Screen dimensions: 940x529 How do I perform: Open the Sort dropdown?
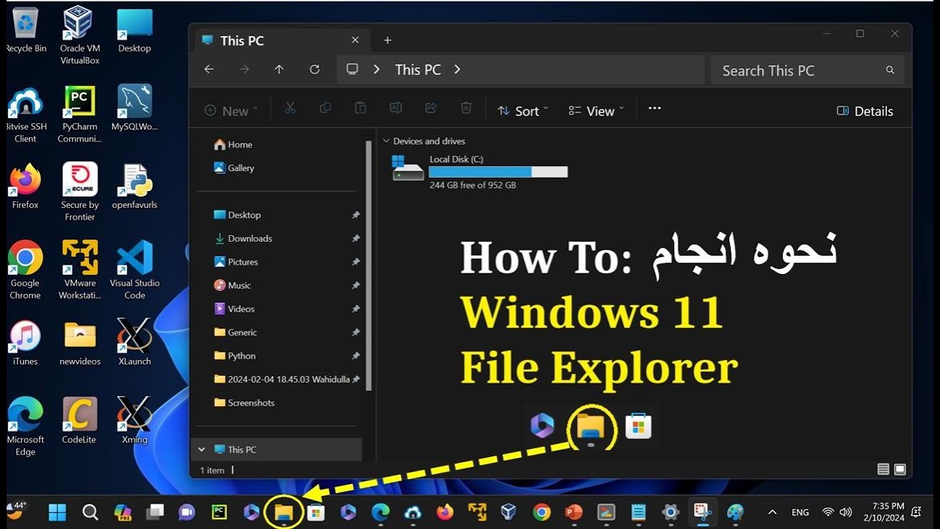523,111
